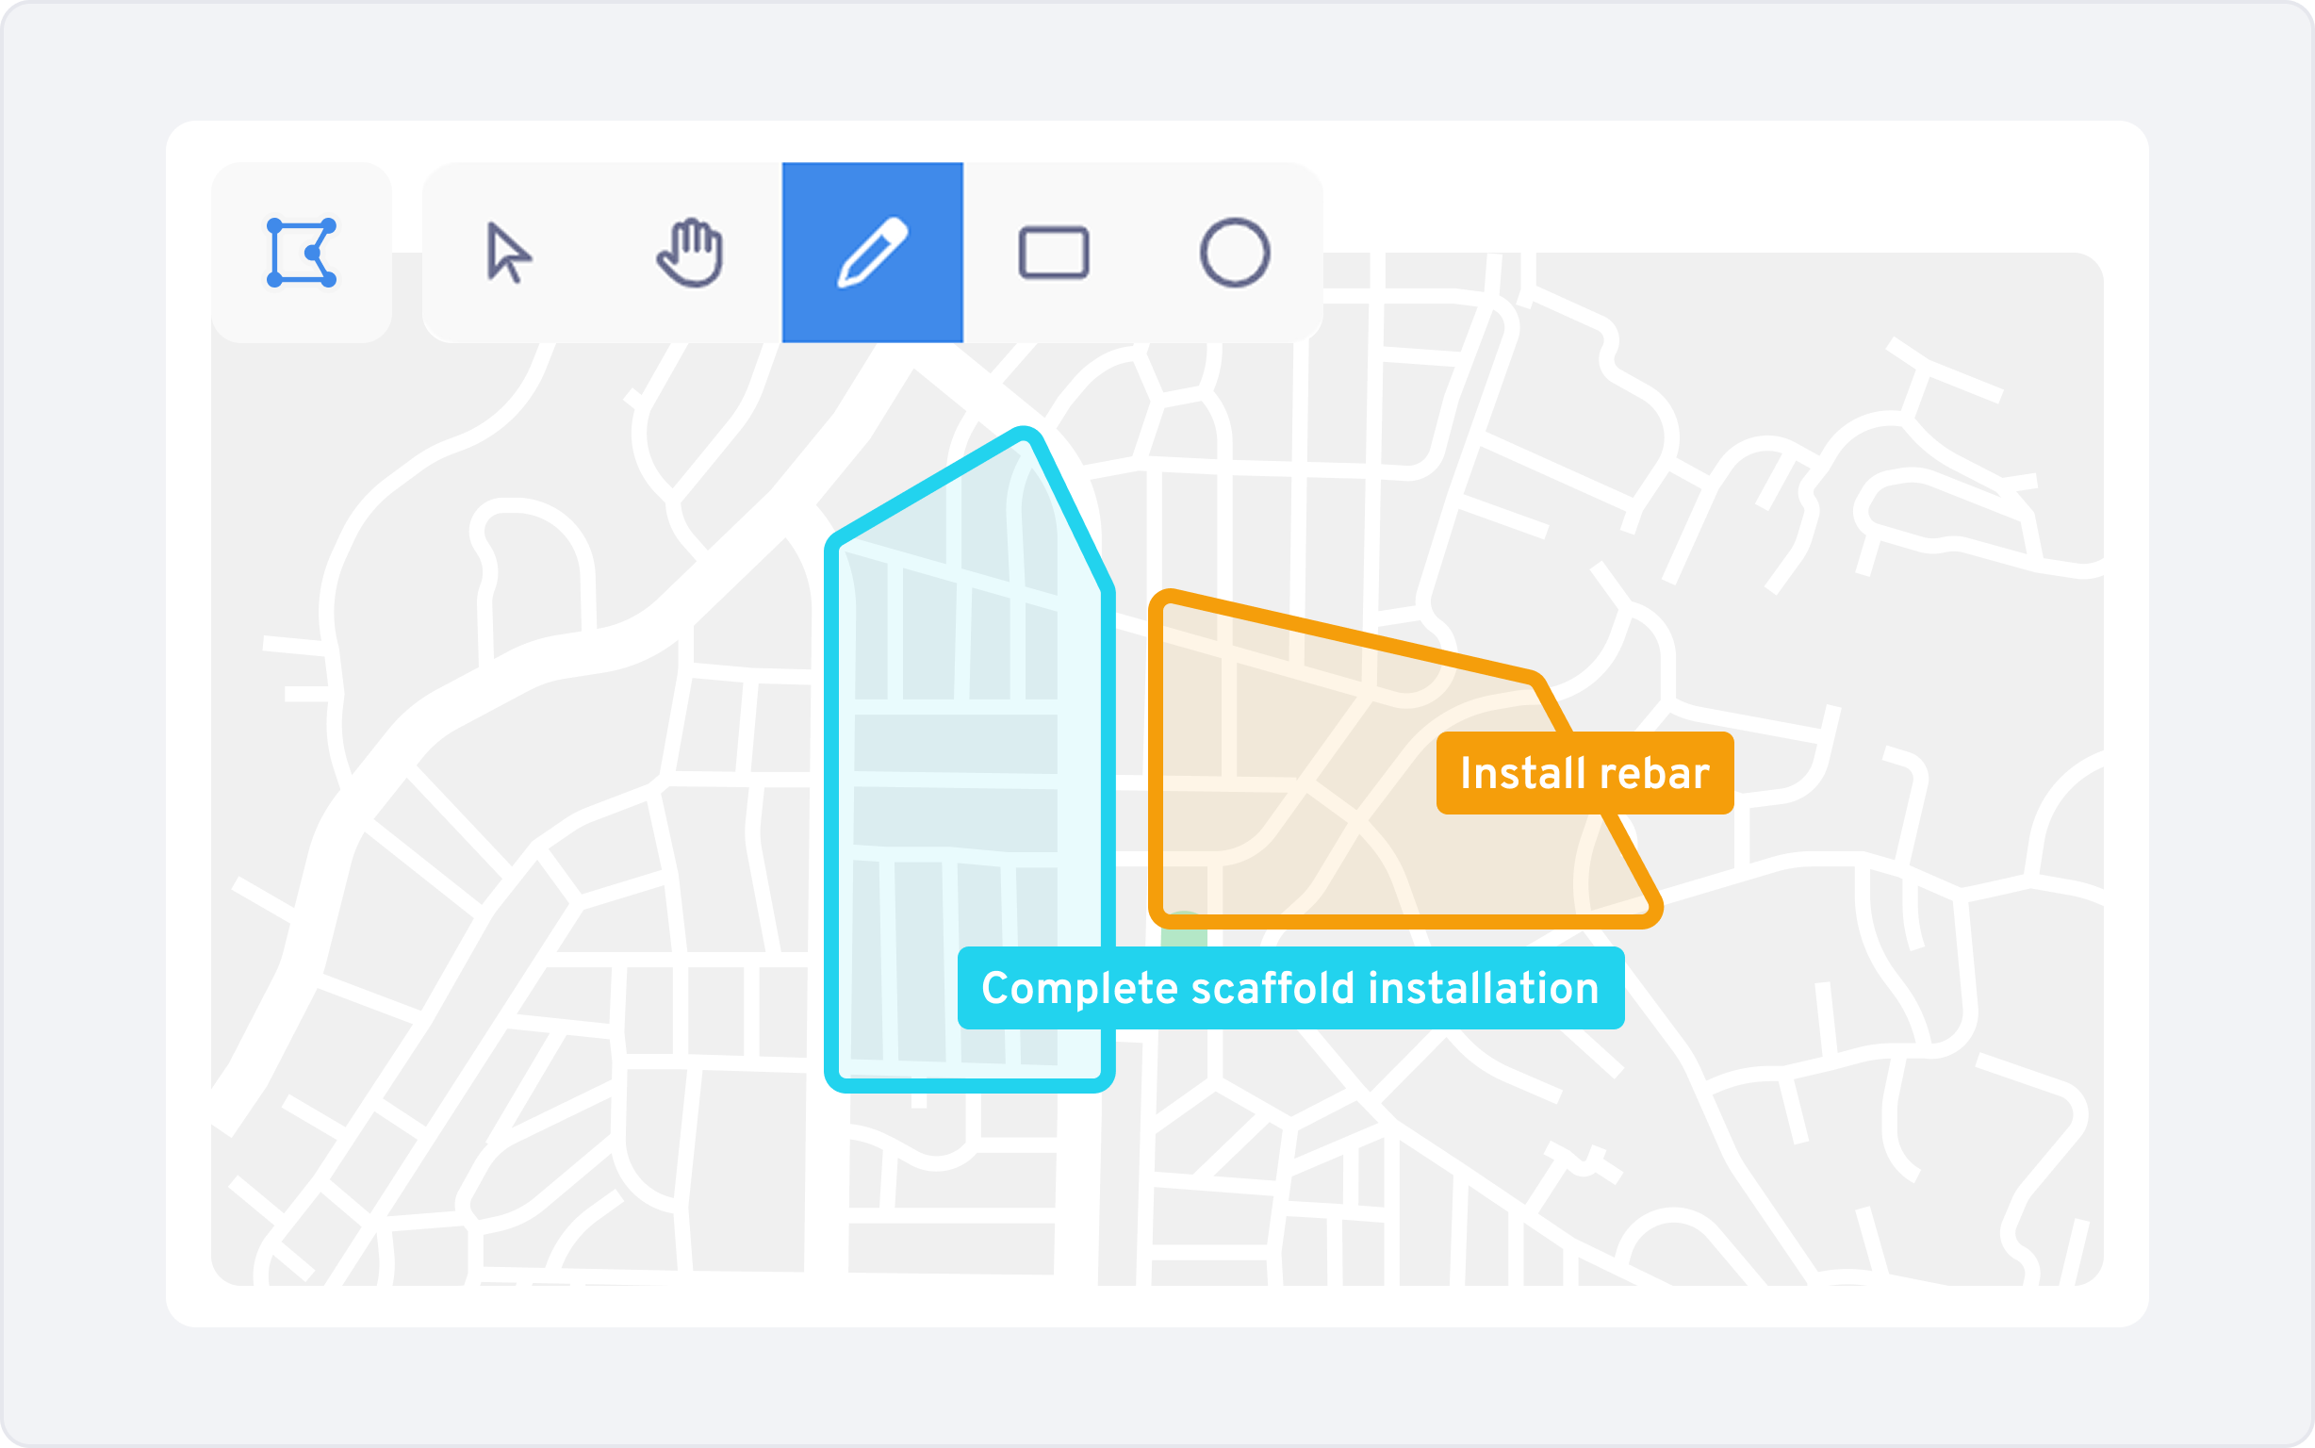Select the polygon vertex editing tool
This screenshot has height=1448, width=2315.
point(301,253)
